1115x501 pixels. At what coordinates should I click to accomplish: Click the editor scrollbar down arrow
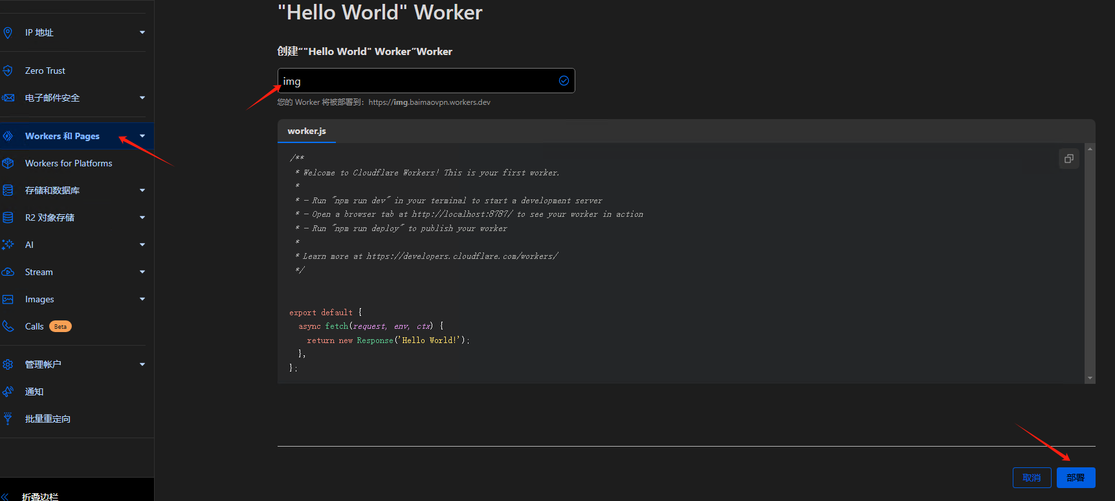point(1090,378)
